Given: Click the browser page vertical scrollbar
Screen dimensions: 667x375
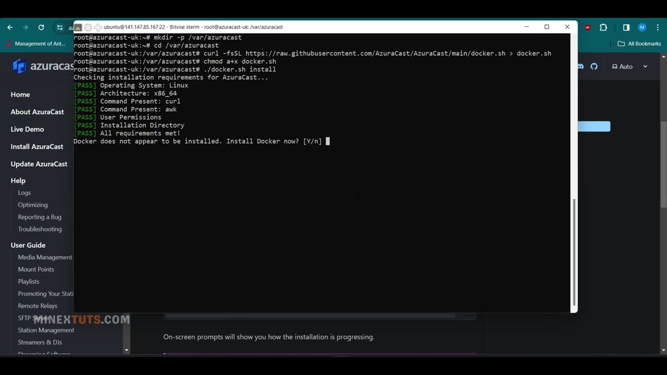Looking at the screenshot, I should click(x=663, y=165).
